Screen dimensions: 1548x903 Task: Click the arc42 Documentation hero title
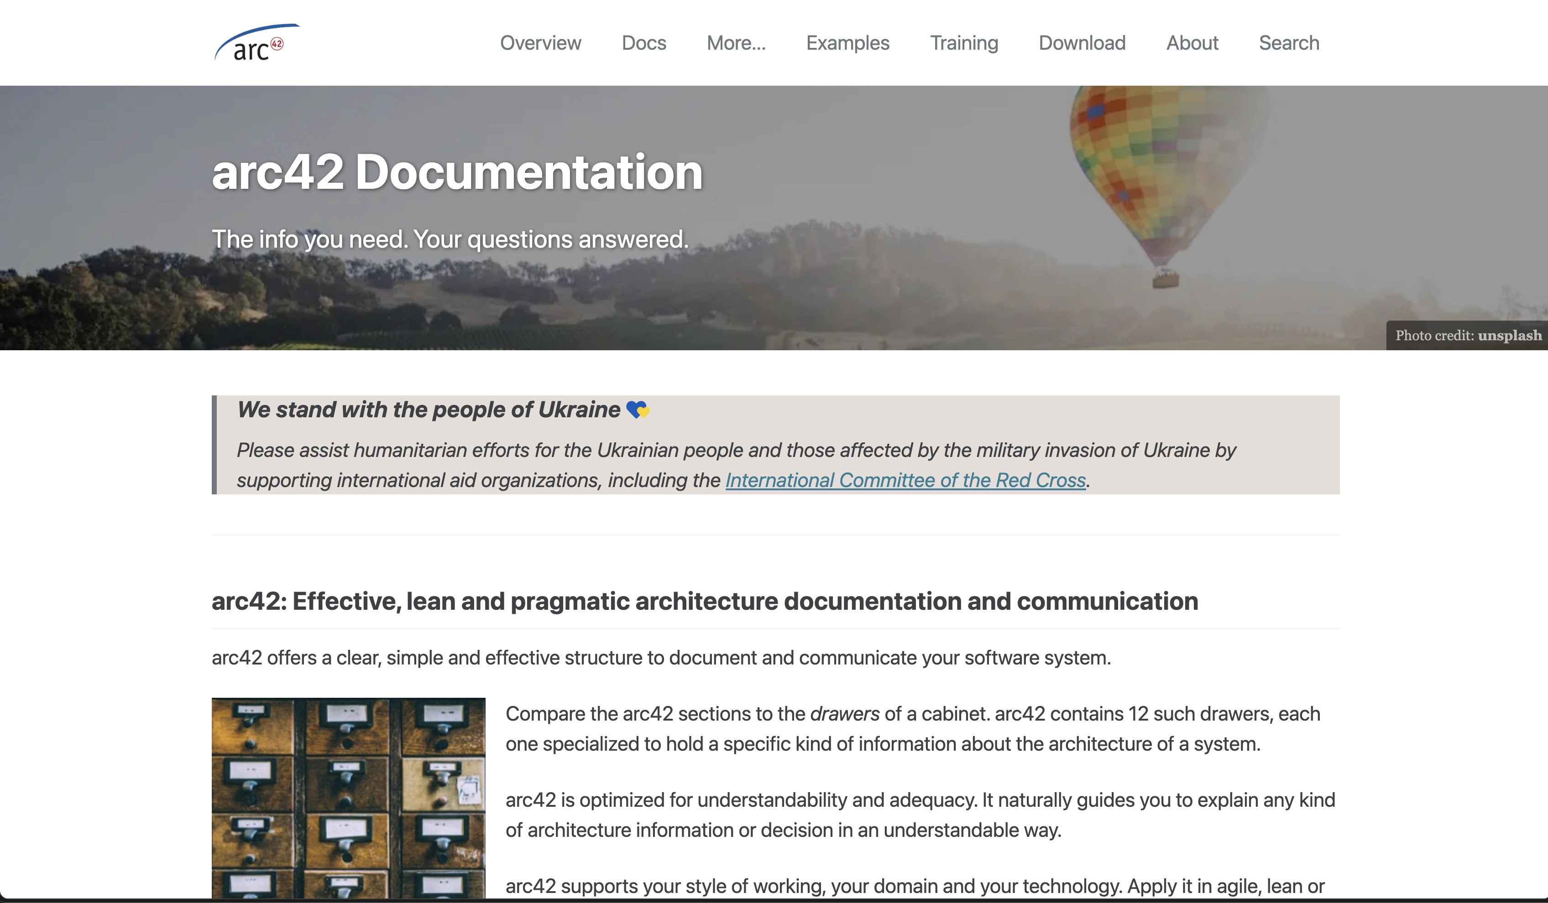coord(457,171)
